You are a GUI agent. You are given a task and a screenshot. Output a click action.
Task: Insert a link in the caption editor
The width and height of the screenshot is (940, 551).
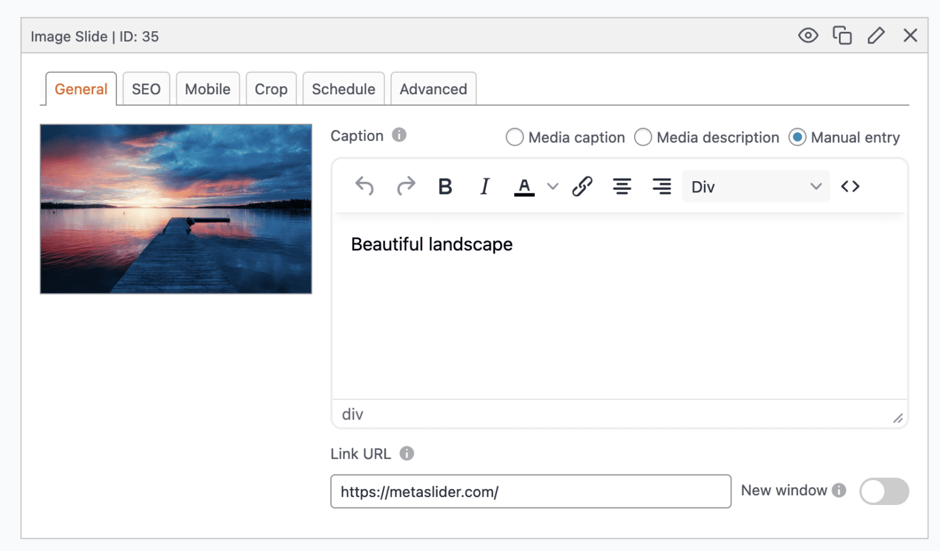tap(581, 186)
